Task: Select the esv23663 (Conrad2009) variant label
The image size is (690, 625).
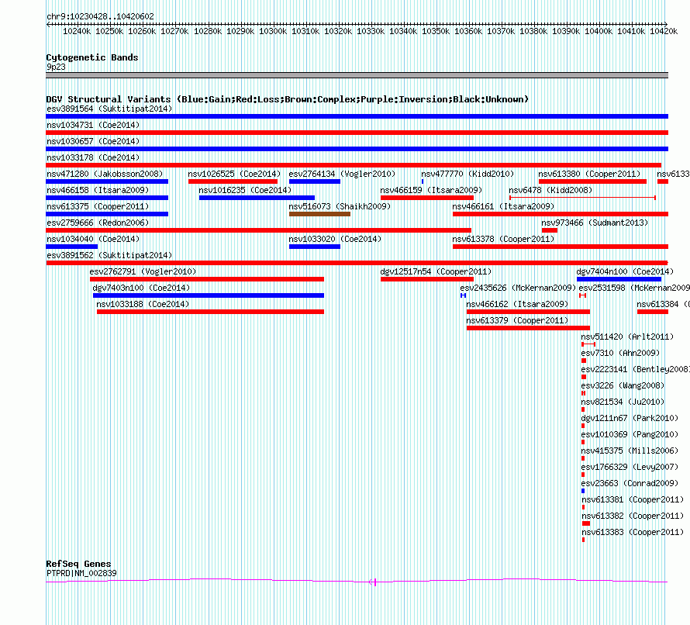Action: pyautogui.click(x=630, y=483)
